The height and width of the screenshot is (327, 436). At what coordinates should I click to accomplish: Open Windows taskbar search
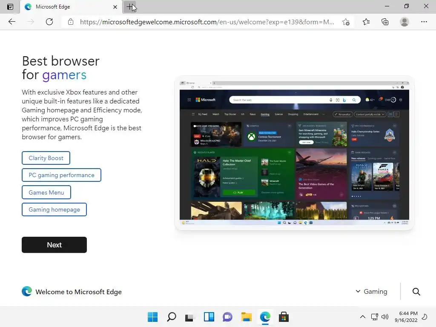pyautogui.click(x=172, y=317)
